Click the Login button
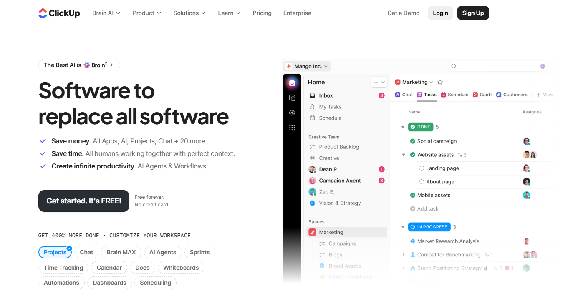The image size is (563, 301). 440,13
